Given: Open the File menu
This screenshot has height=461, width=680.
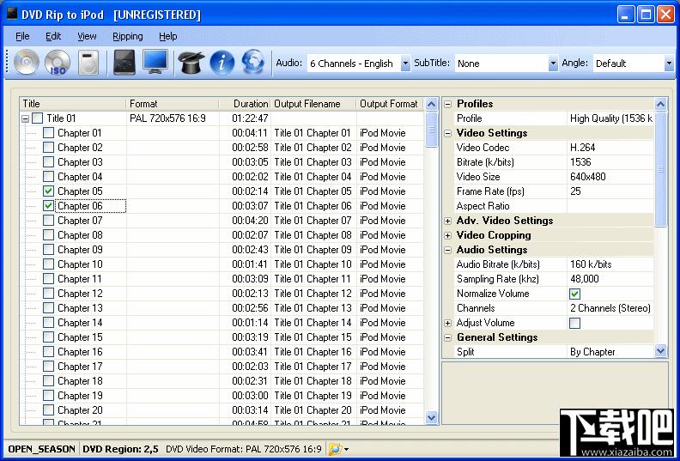Looking at the screenshot, I should [22, 36].
